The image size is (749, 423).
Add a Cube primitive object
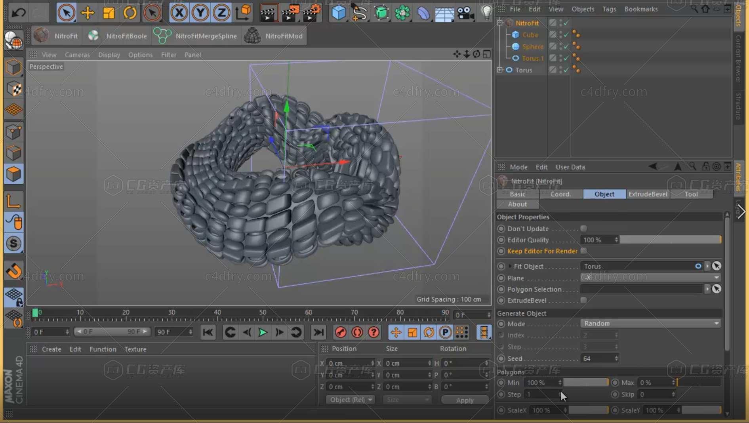(x=339, y=13)
